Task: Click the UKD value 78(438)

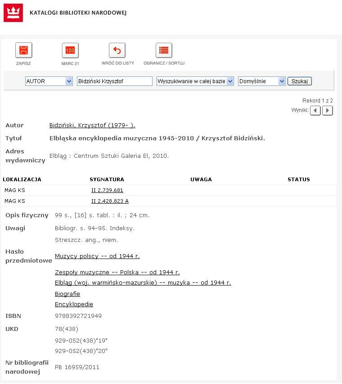Action: coord(67,329)
